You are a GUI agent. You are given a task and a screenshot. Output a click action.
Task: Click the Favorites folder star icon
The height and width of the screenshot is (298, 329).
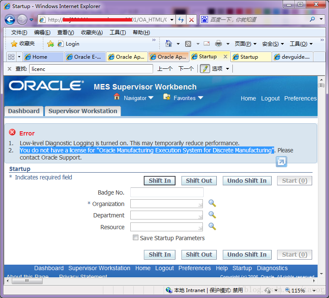coord(167,97)
